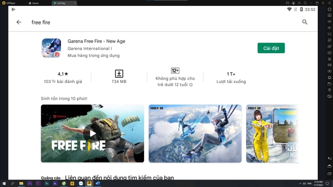Open File Explorer from taskbar

point(21,183)
